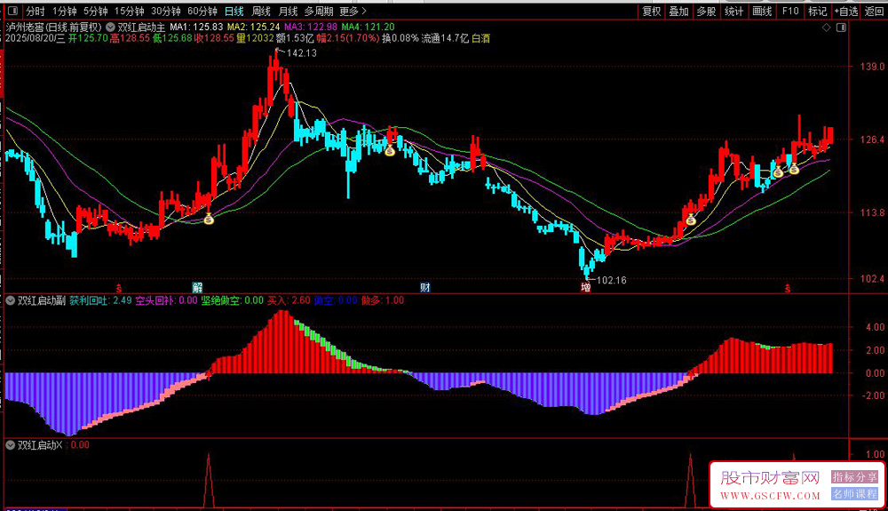The image size is (888, 511).
Task: Add stock via the +自选 button
Action: [x=846, y=12]
